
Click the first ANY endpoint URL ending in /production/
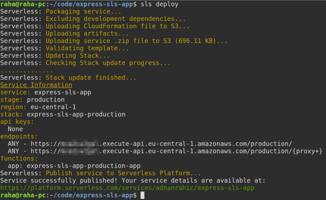161,144
